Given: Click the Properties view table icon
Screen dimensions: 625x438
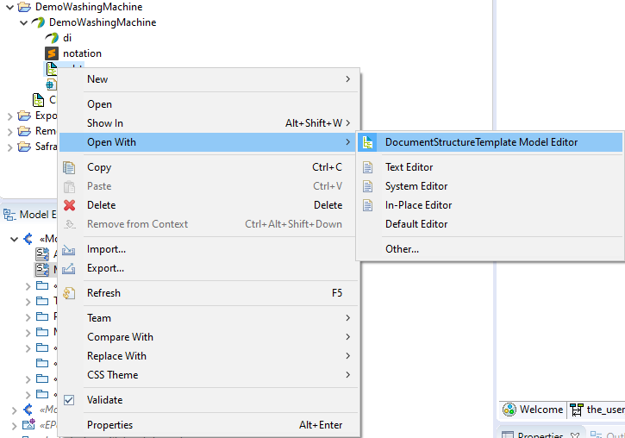Looking at the screenshot, I should click(x=507, y=435).
